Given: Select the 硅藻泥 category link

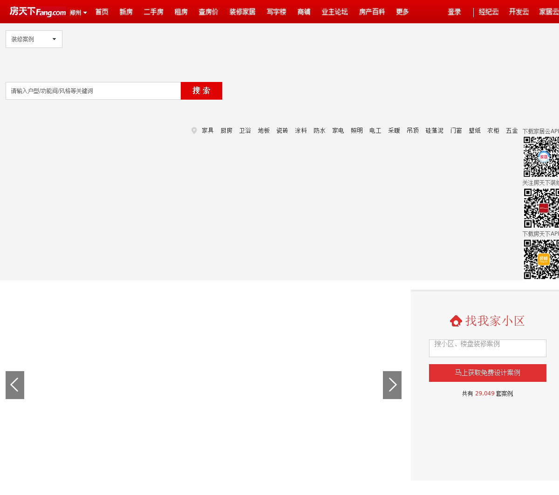Looking at the screenshot, I should 435,131.
